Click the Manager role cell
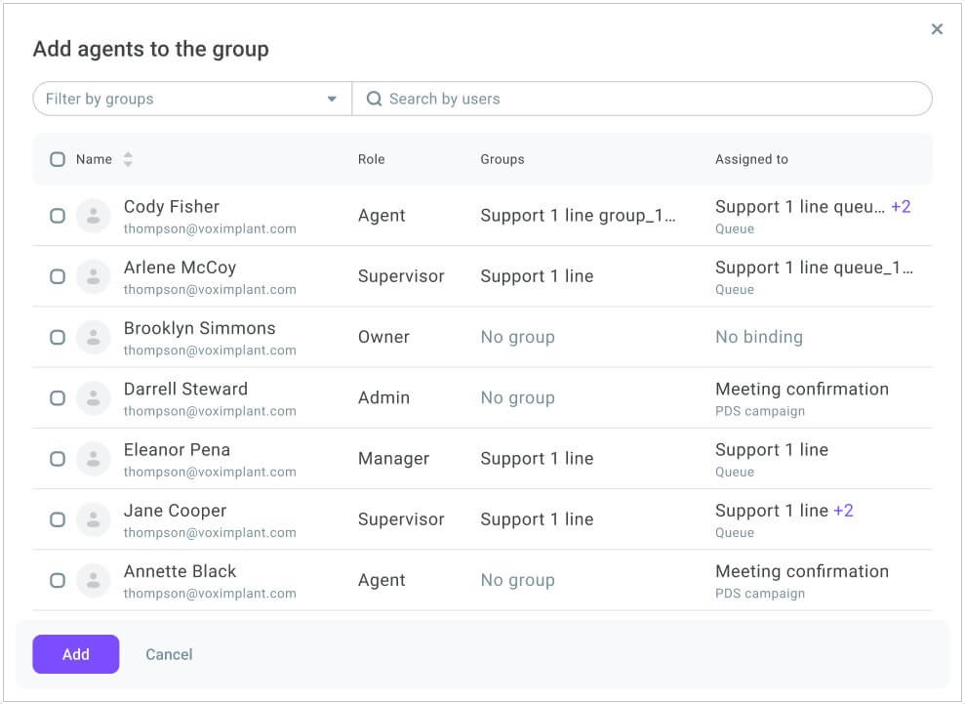 click(x=394, y=459)
